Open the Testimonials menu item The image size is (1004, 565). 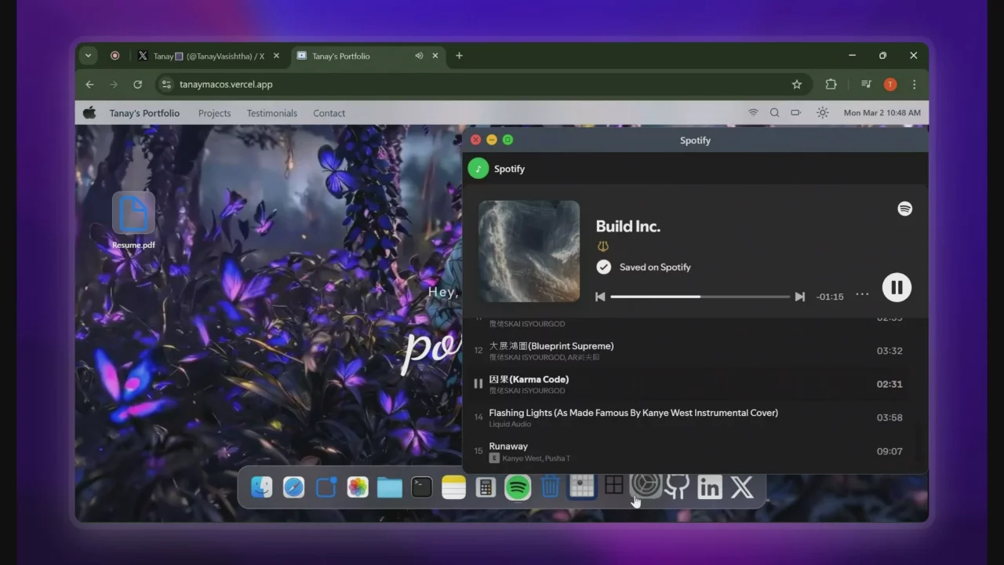272,113
